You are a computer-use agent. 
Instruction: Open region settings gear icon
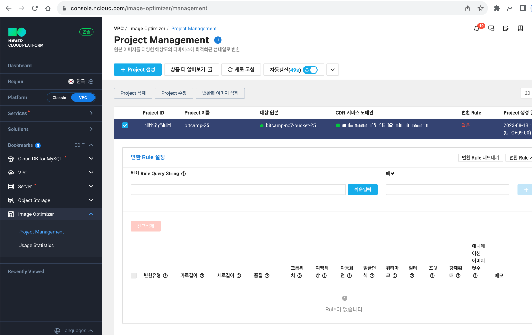pos(91,82)
